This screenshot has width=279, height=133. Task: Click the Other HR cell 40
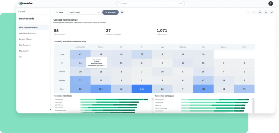click(121, 89)
